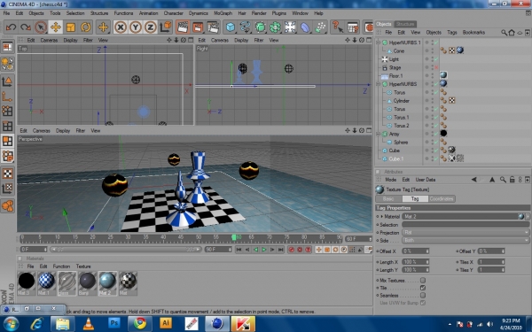Toggle the Z axis lock
532x332 pixels.
(x=150, y=27)
